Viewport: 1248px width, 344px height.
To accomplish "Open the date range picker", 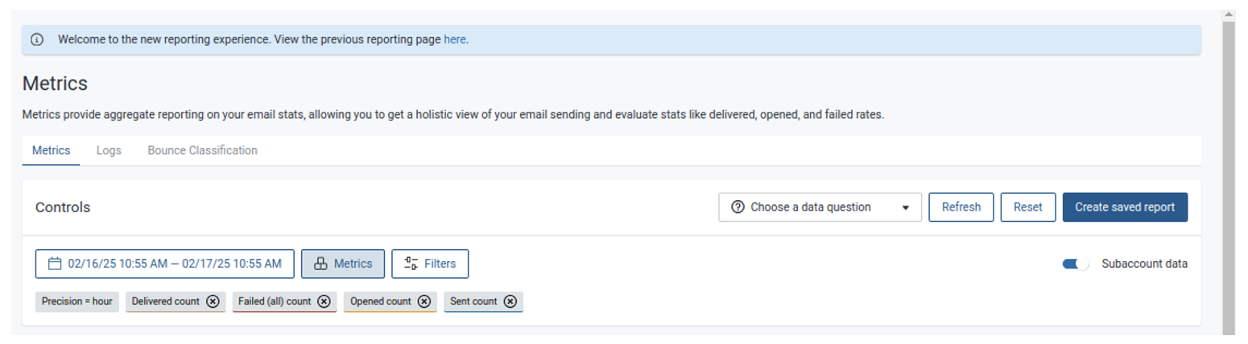I will tap(165, 264).
